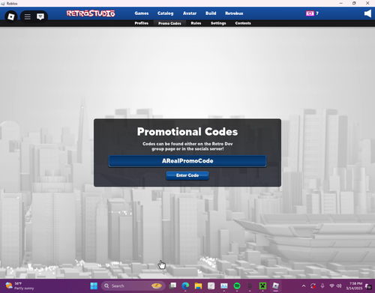Click the RetroStudio logo

point(91,13)
